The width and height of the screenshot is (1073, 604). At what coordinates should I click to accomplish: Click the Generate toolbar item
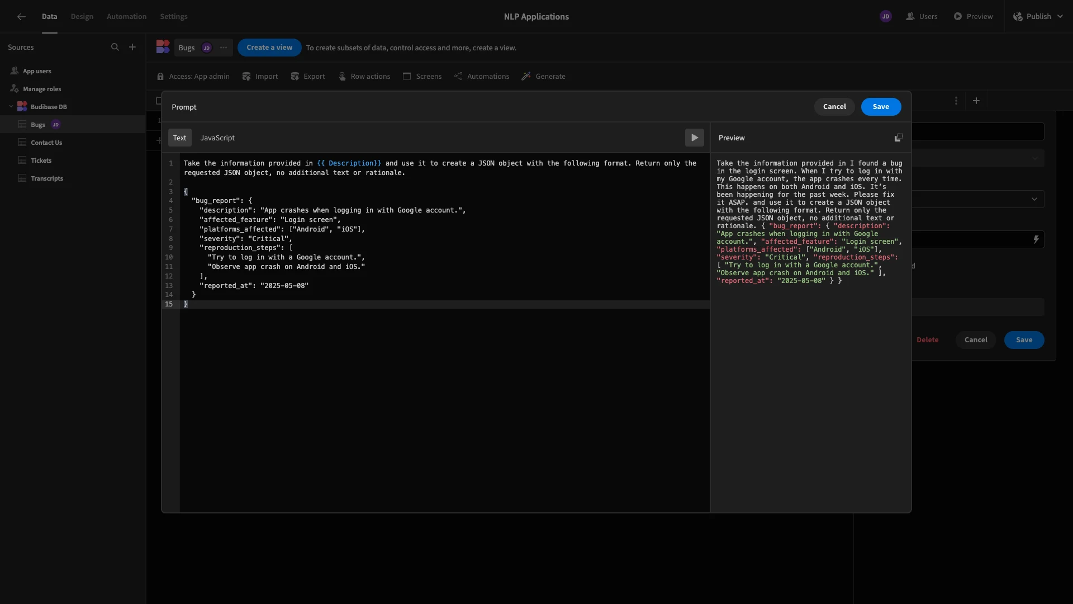pos(544,77)
